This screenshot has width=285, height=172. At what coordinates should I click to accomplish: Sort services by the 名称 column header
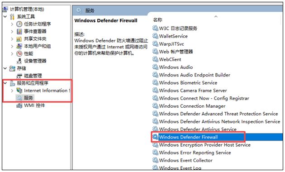[157, 19]
